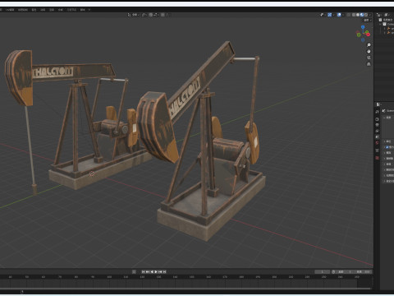394x296 pixels.
Task: Open the Scene properties tab
Action: tap(377, 136)
